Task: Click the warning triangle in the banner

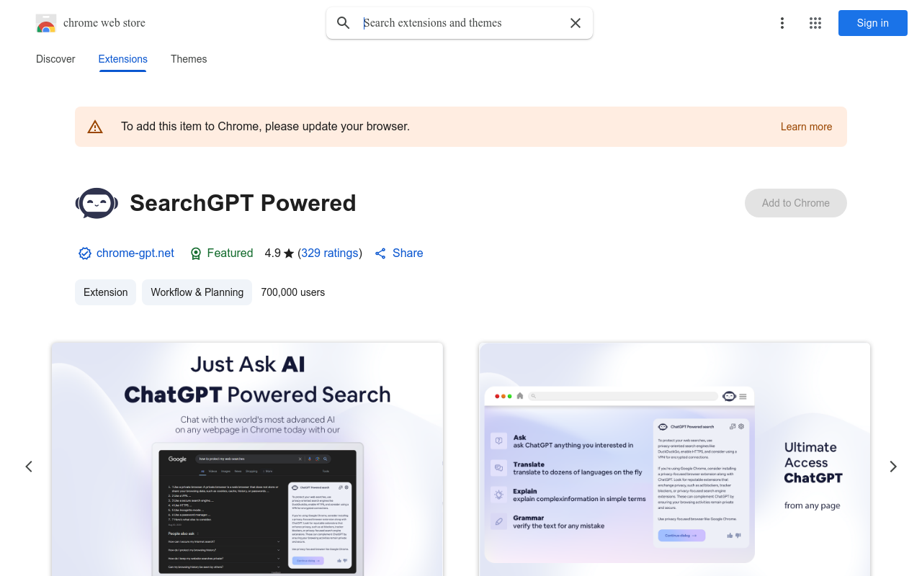Action: [95, 126]
